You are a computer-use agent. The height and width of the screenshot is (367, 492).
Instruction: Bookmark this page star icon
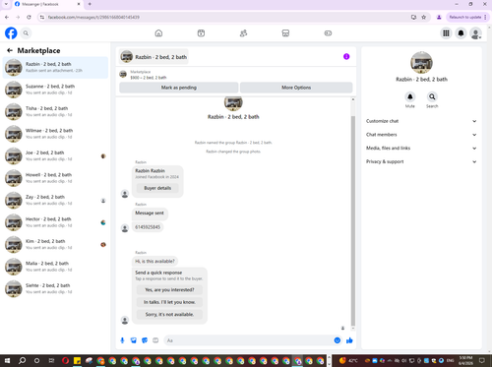[423, 17]
